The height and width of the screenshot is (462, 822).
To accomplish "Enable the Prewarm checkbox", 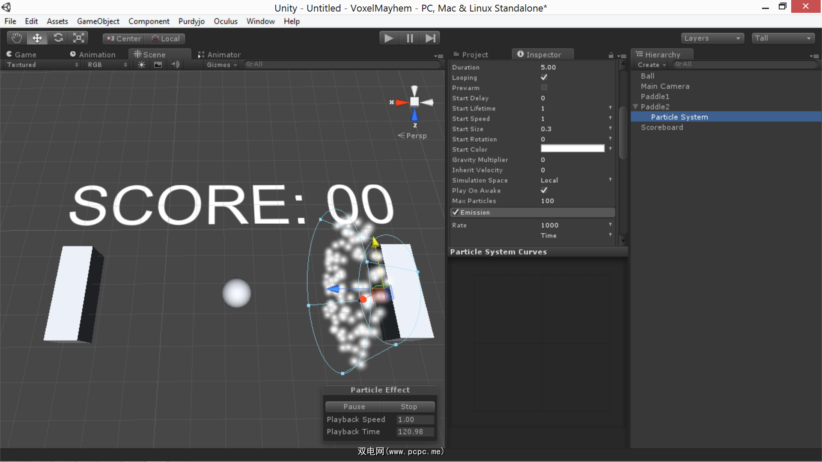I will pyautogui.click(x=544, y=88).
